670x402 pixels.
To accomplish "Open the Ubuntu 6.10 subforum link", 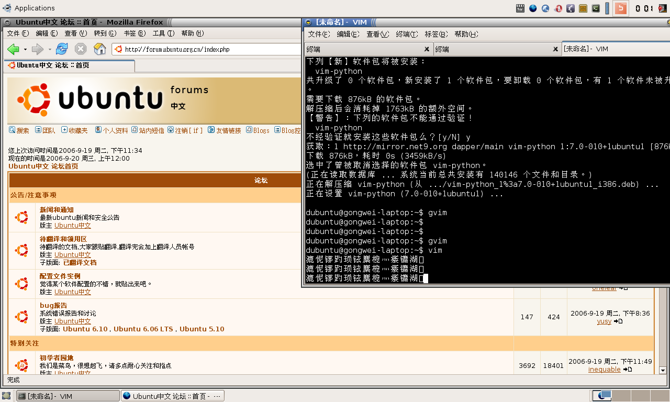I will [x=85, y=329].
